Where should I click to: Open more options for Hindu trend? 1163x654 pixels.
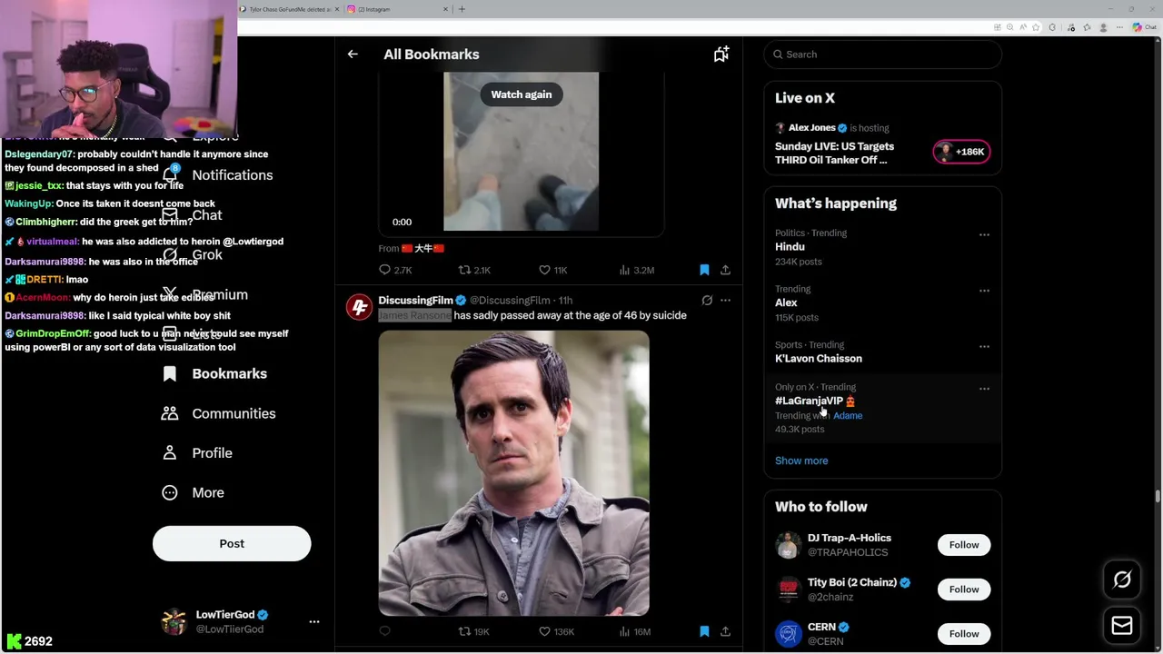(x=984, y=235)
